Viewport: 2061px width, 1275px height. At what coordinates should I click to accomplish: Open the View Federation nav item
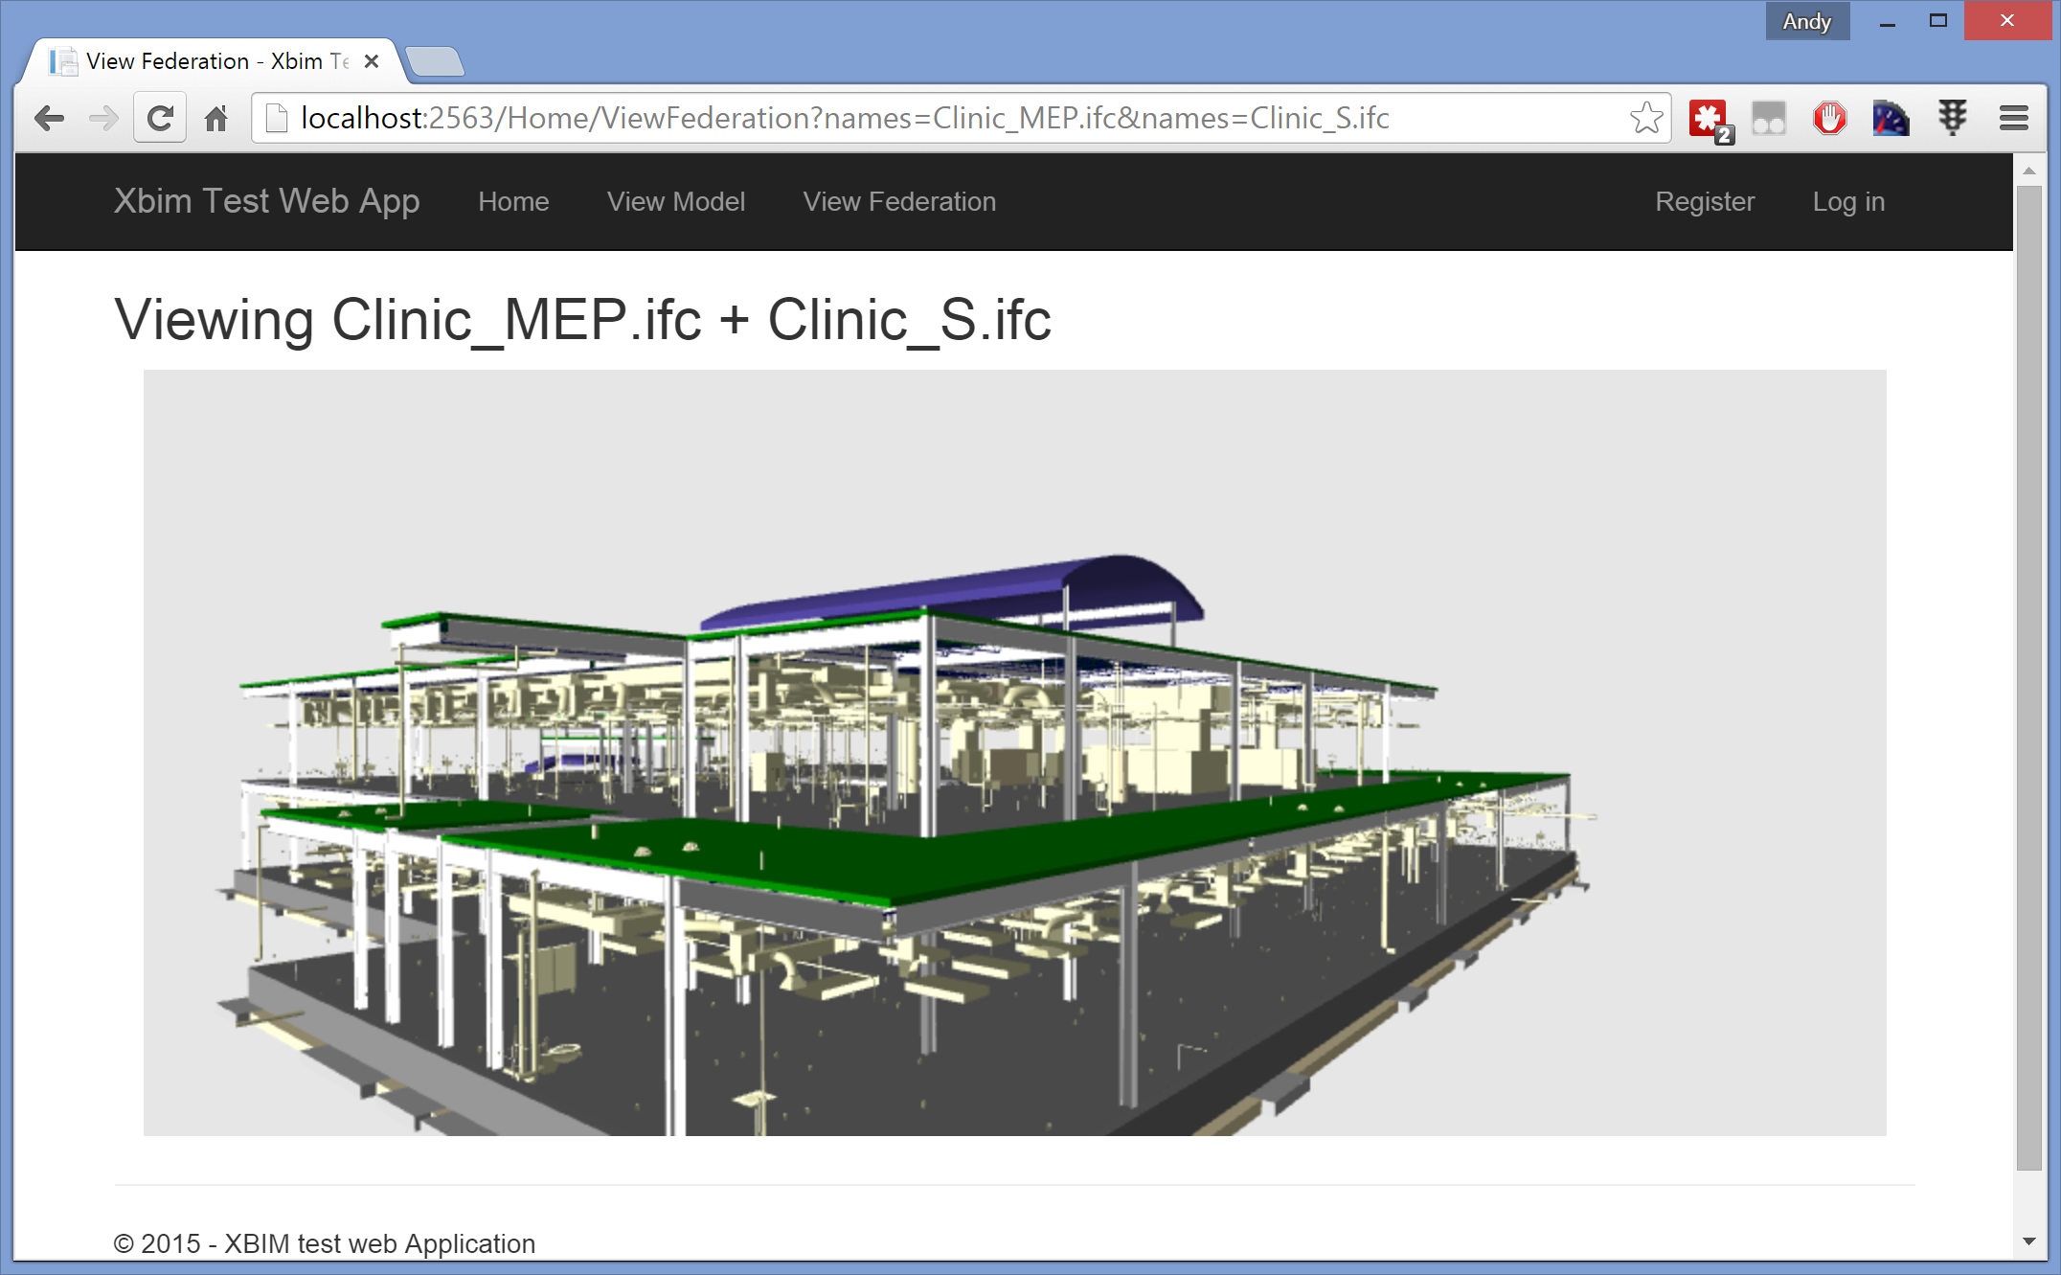pyautogui.click(x=899, y=202)
